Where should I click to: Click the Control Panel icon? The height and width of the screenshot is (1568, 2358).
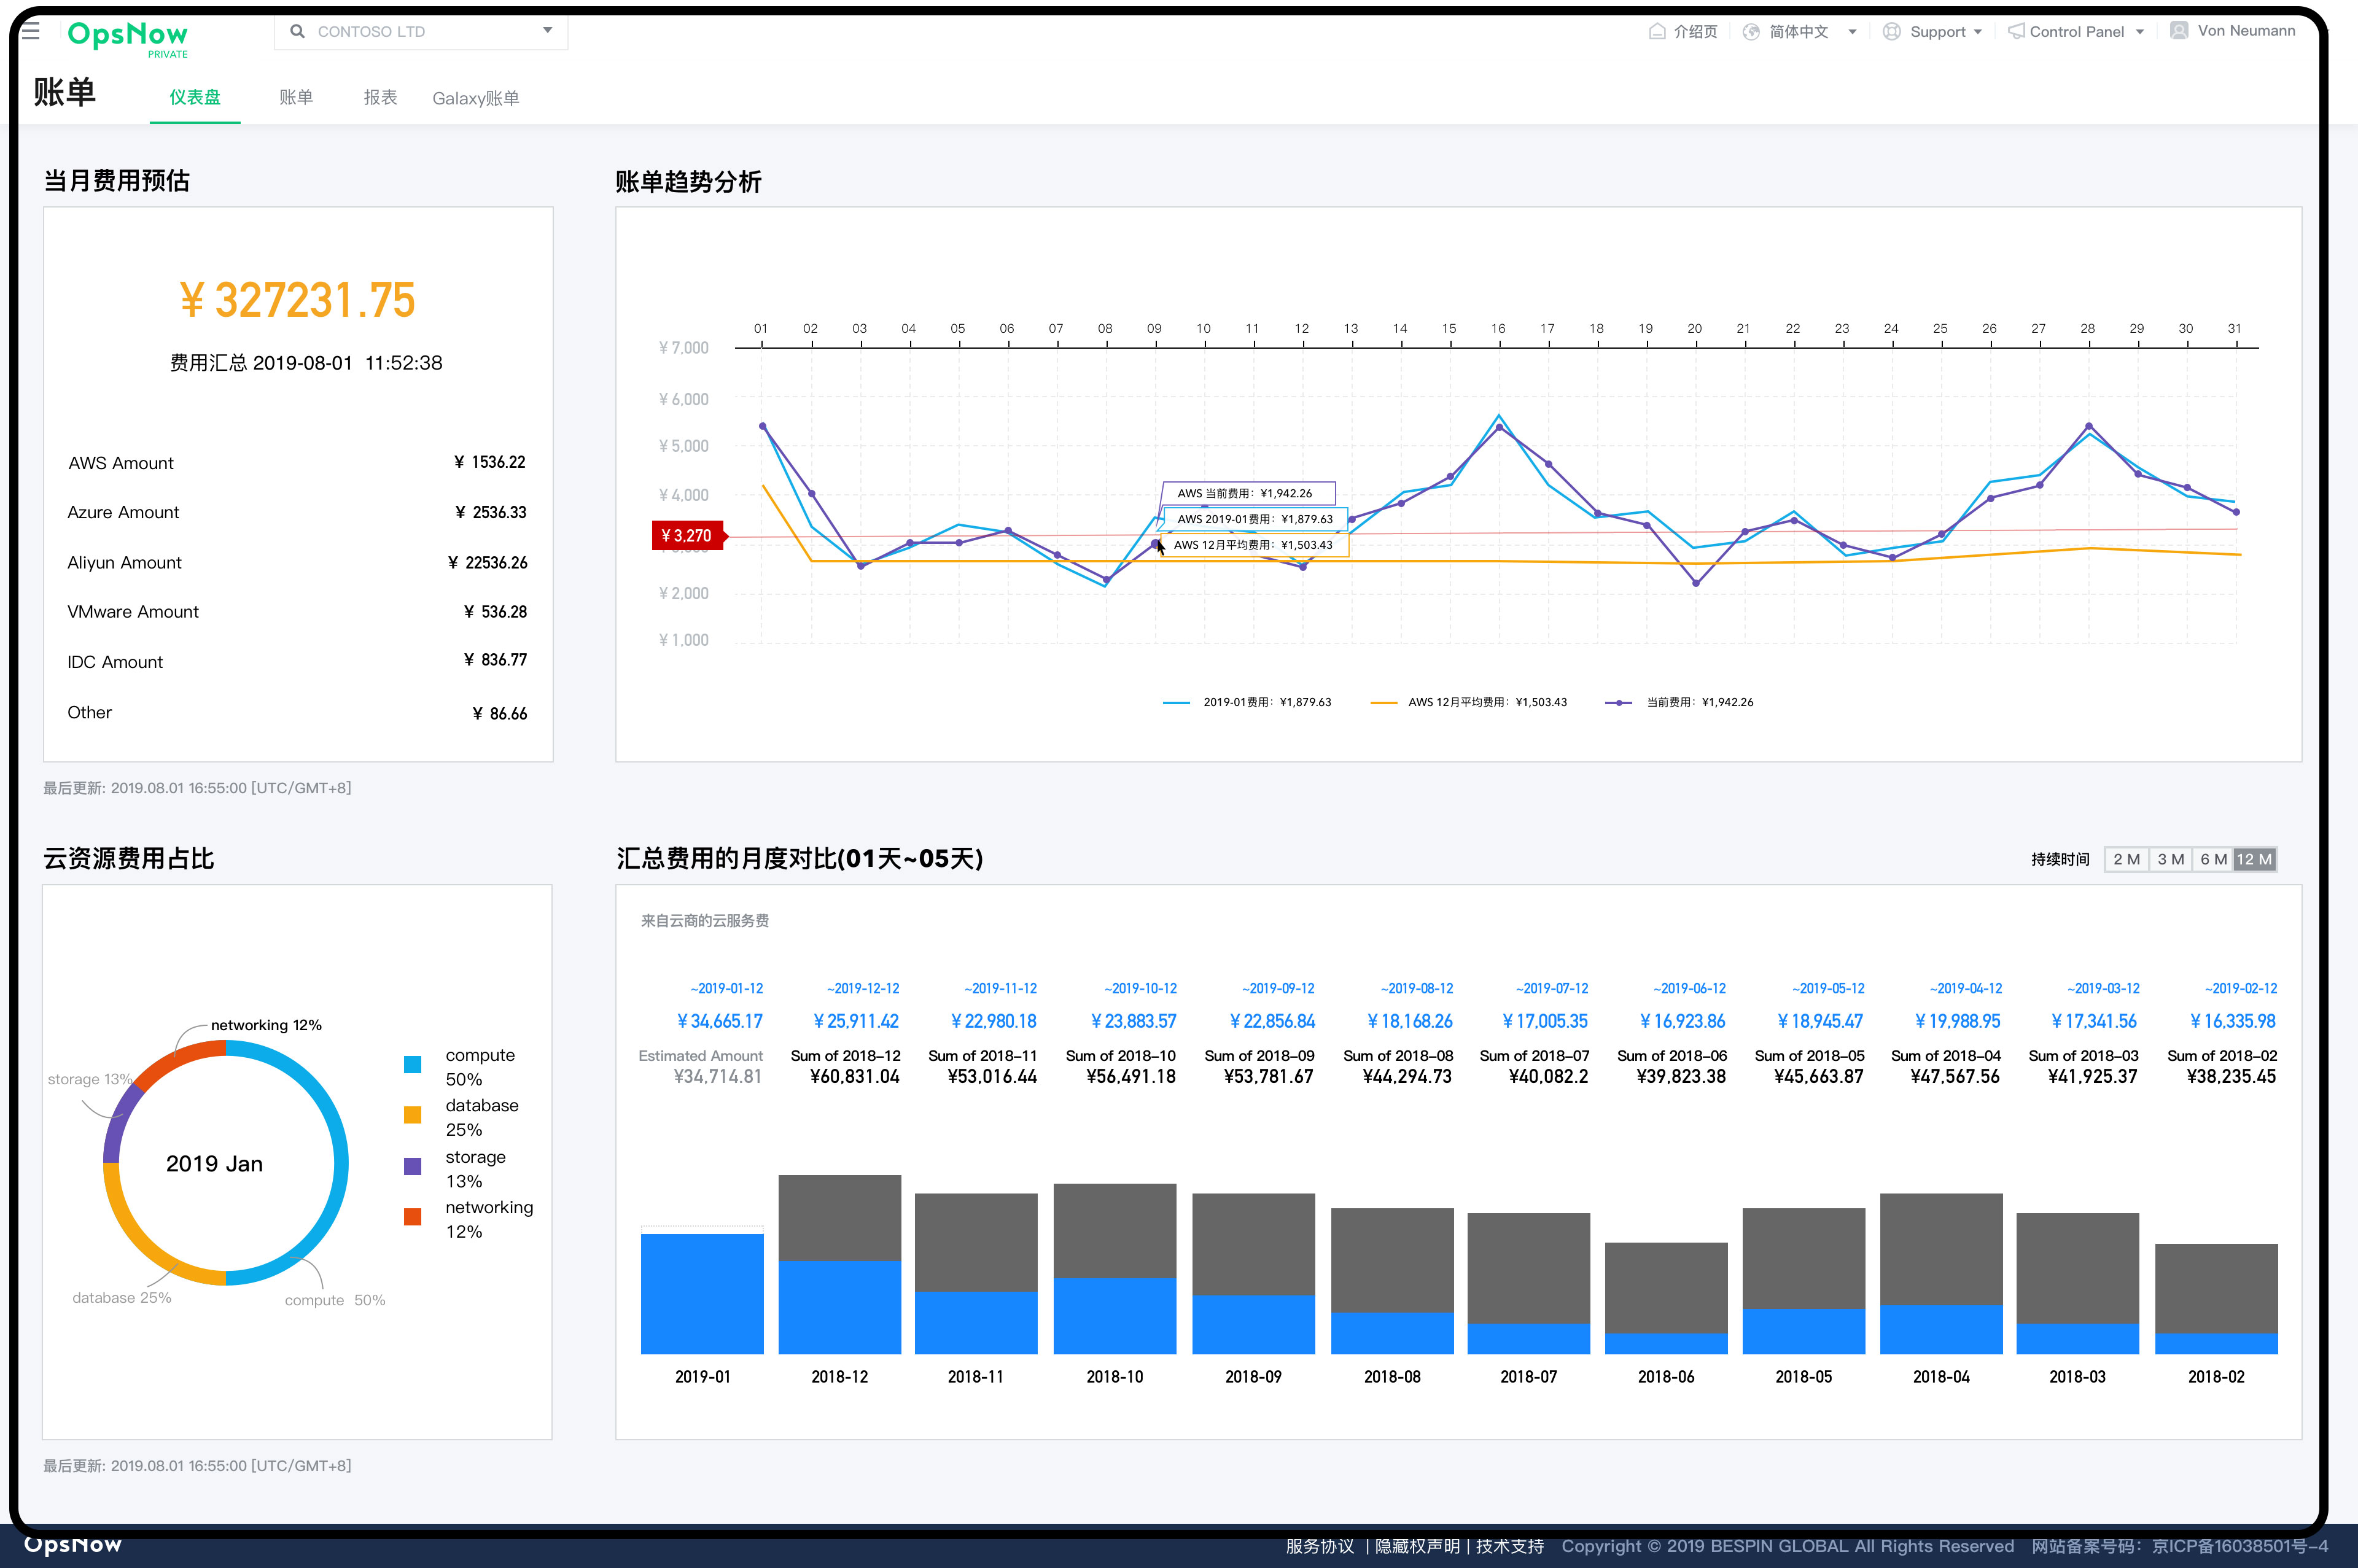(2016, 32)
